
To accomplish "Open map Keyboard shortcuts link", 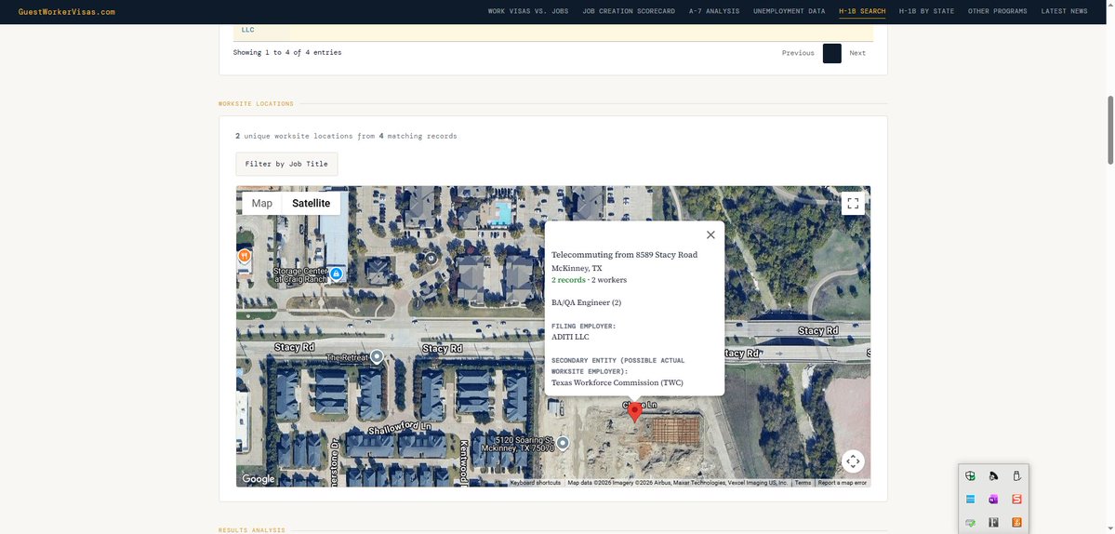I will tap(535, 483).
